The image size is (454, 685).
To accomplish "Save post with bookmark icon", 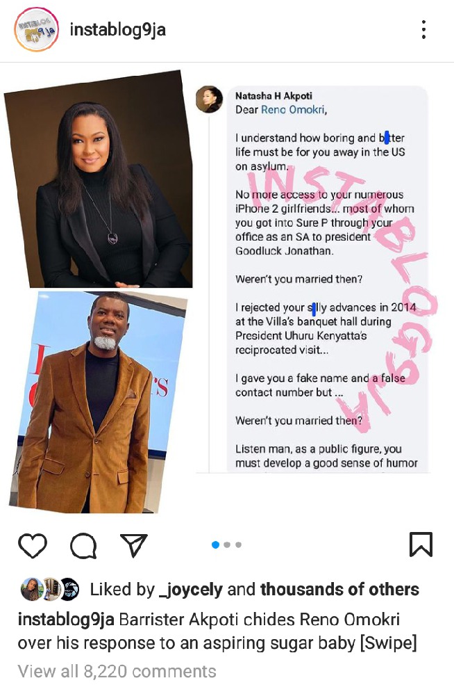I will point(421,545).
